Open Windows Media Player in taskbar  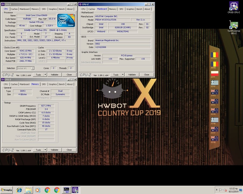(x=38, y=190)
